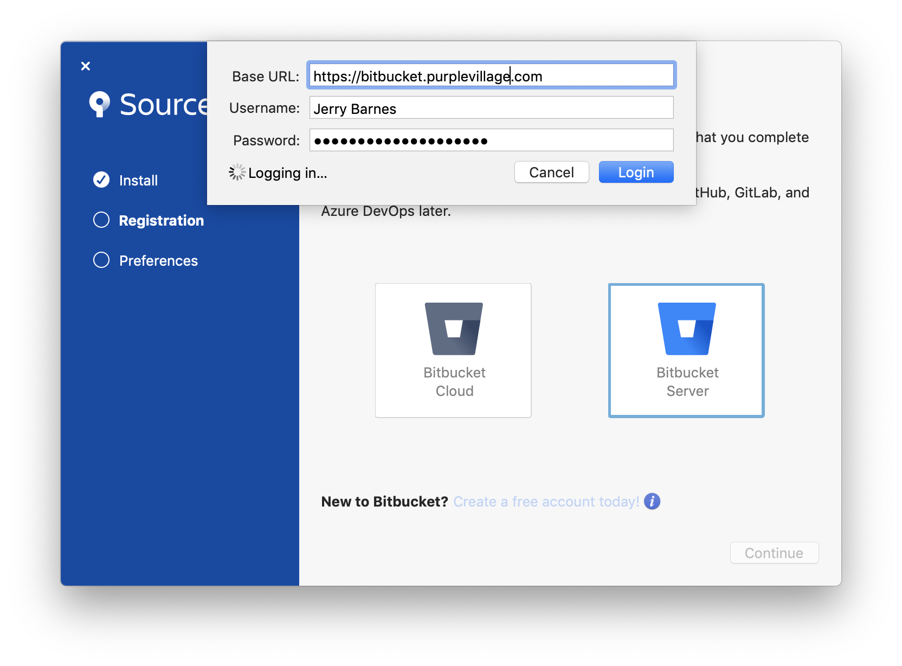Go to the Preferences step label
This screenshot has width=902, height=666.
pyautogui.click(x=158, y=260)
